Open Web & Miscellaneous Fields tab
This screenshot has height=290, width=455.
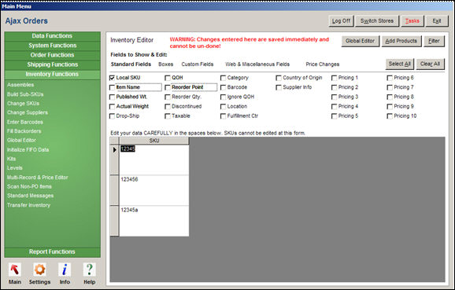click(257, 64)
